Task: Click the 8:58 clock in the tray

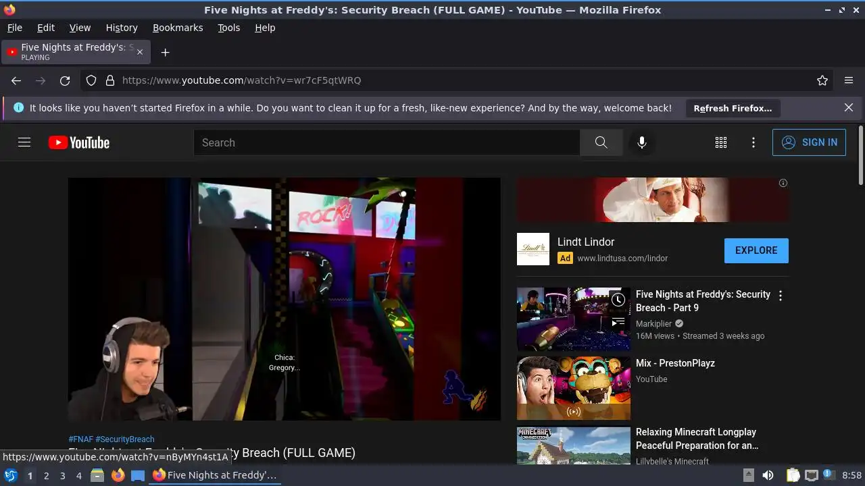Action: [852, 475]
